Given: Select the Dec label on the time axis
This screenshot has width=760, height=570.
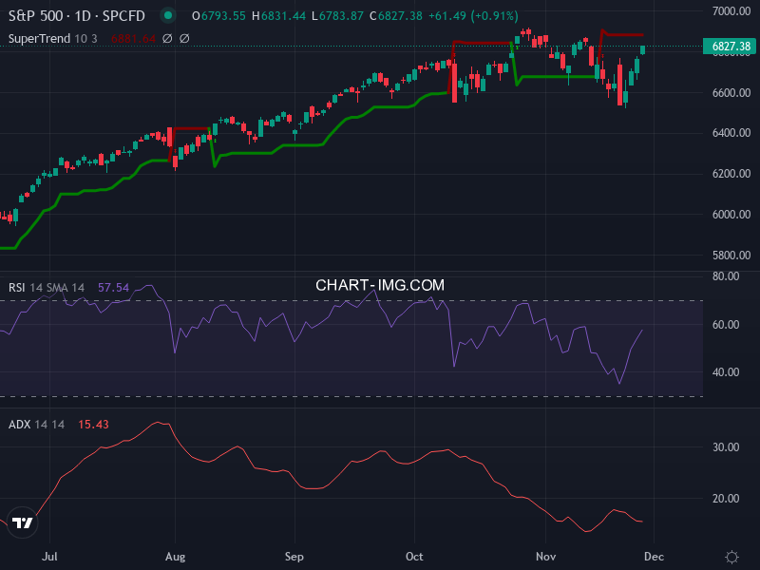Looking at the screenshot, I should click(655, 557).
